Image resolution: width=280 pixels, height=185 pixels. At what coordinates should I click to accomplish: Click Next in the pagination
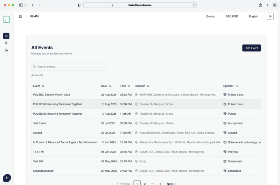coord(171,183)
